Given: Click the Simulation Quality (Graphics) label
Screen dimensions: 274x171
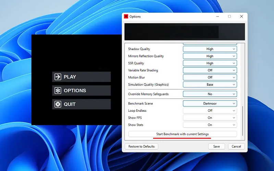Looking at the screenshot, I should (148, 84).
